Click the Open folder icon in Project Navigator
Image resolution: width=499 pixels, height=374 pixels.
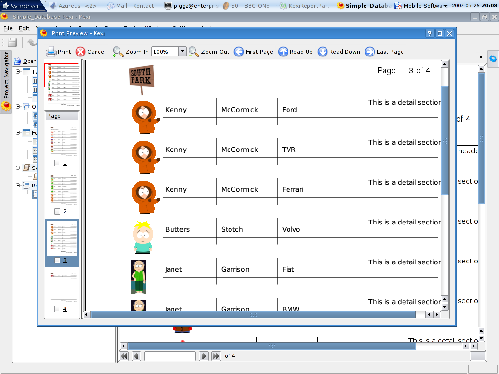point(18,61)
